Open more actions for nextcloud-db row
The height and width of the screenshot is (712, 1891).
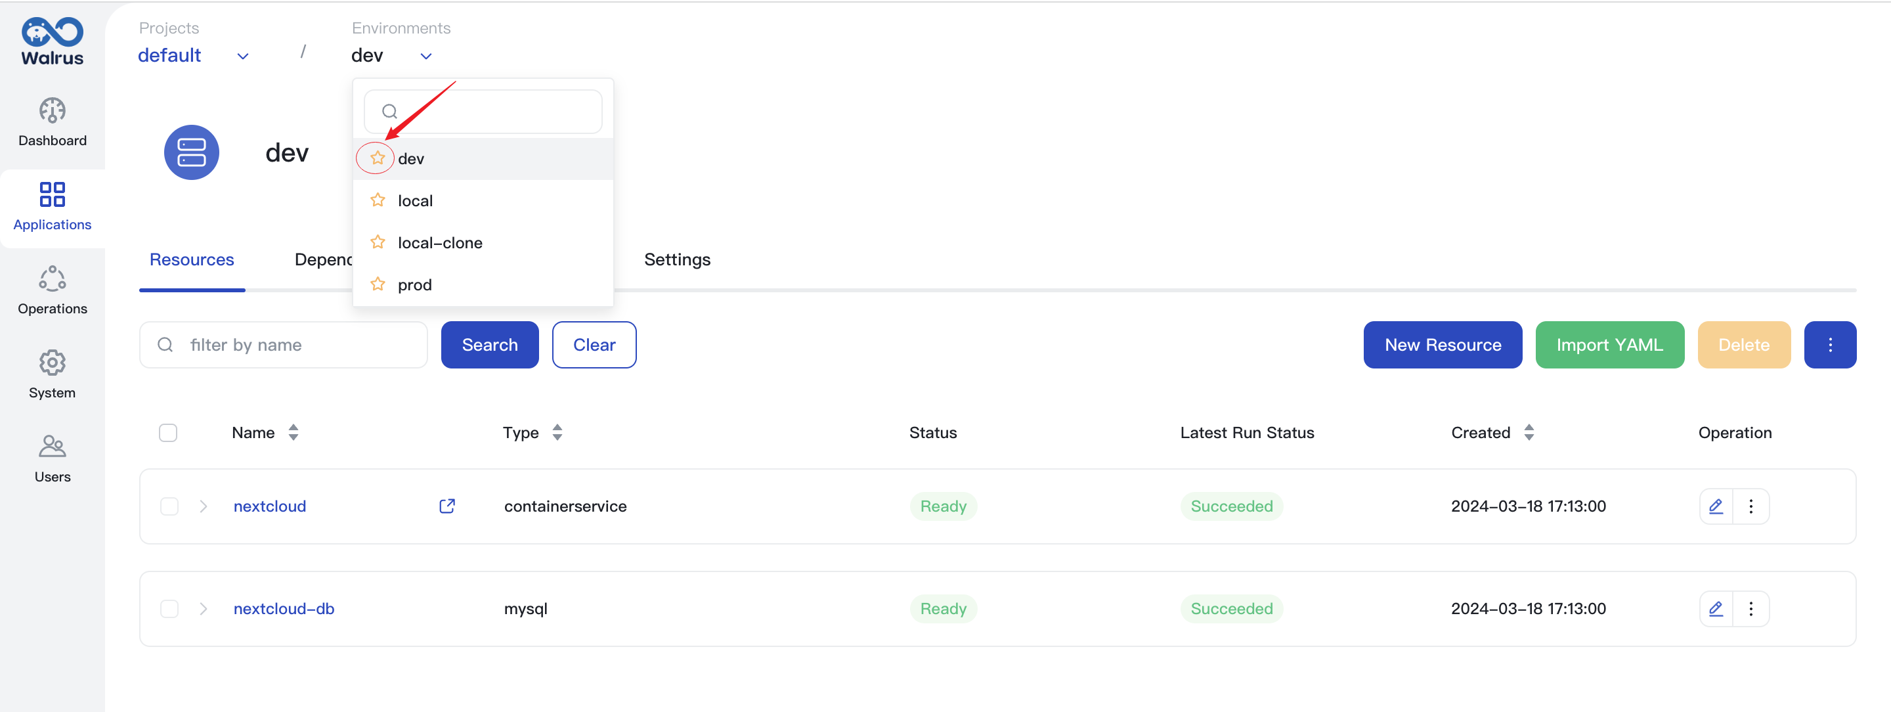tap(1750, 608)
